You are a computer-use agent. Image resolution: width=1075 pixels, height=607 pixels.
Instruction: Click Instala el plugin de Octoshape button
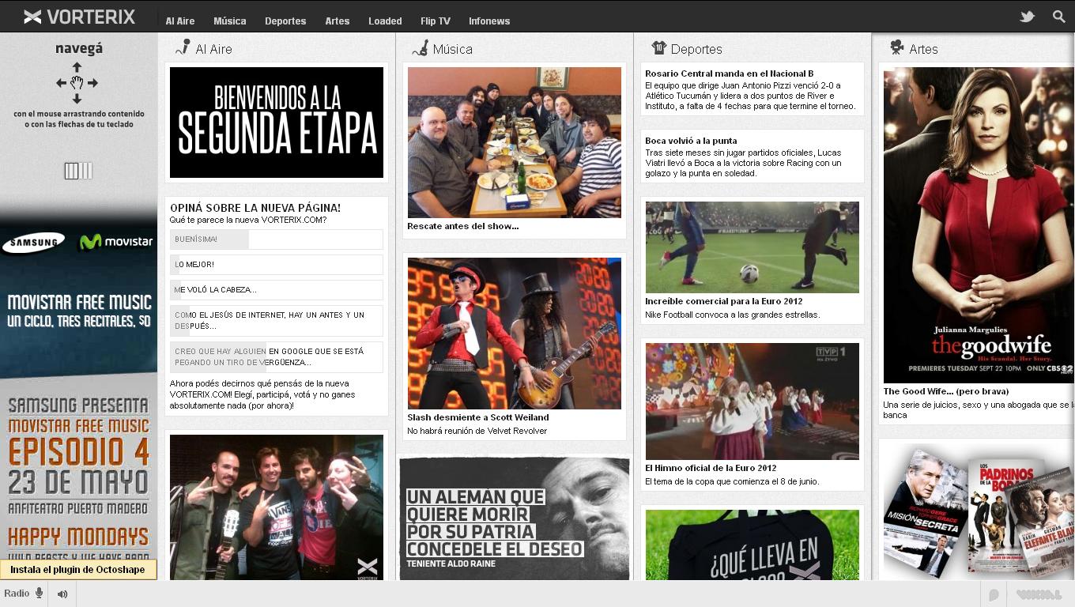click(77, 569)
